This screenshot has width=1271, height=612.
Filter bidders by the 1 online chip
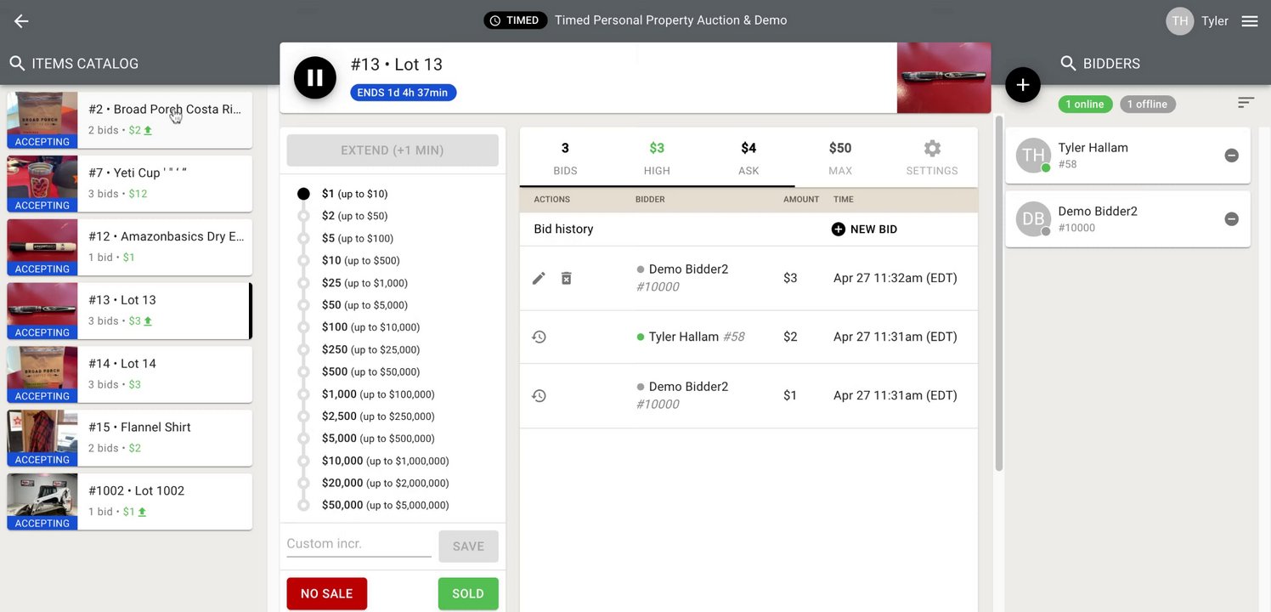click(x=1085, y=105)
